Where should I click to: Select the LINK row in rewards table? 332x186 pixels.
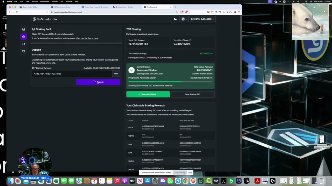(x=170, y=152)
